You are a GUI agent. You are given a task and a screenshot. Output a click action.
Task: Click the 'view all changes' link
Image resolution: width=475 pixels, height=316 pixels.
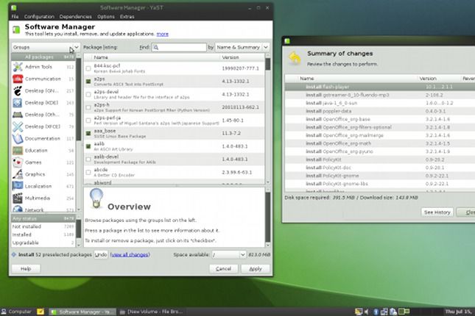click(x=130, y=255)
